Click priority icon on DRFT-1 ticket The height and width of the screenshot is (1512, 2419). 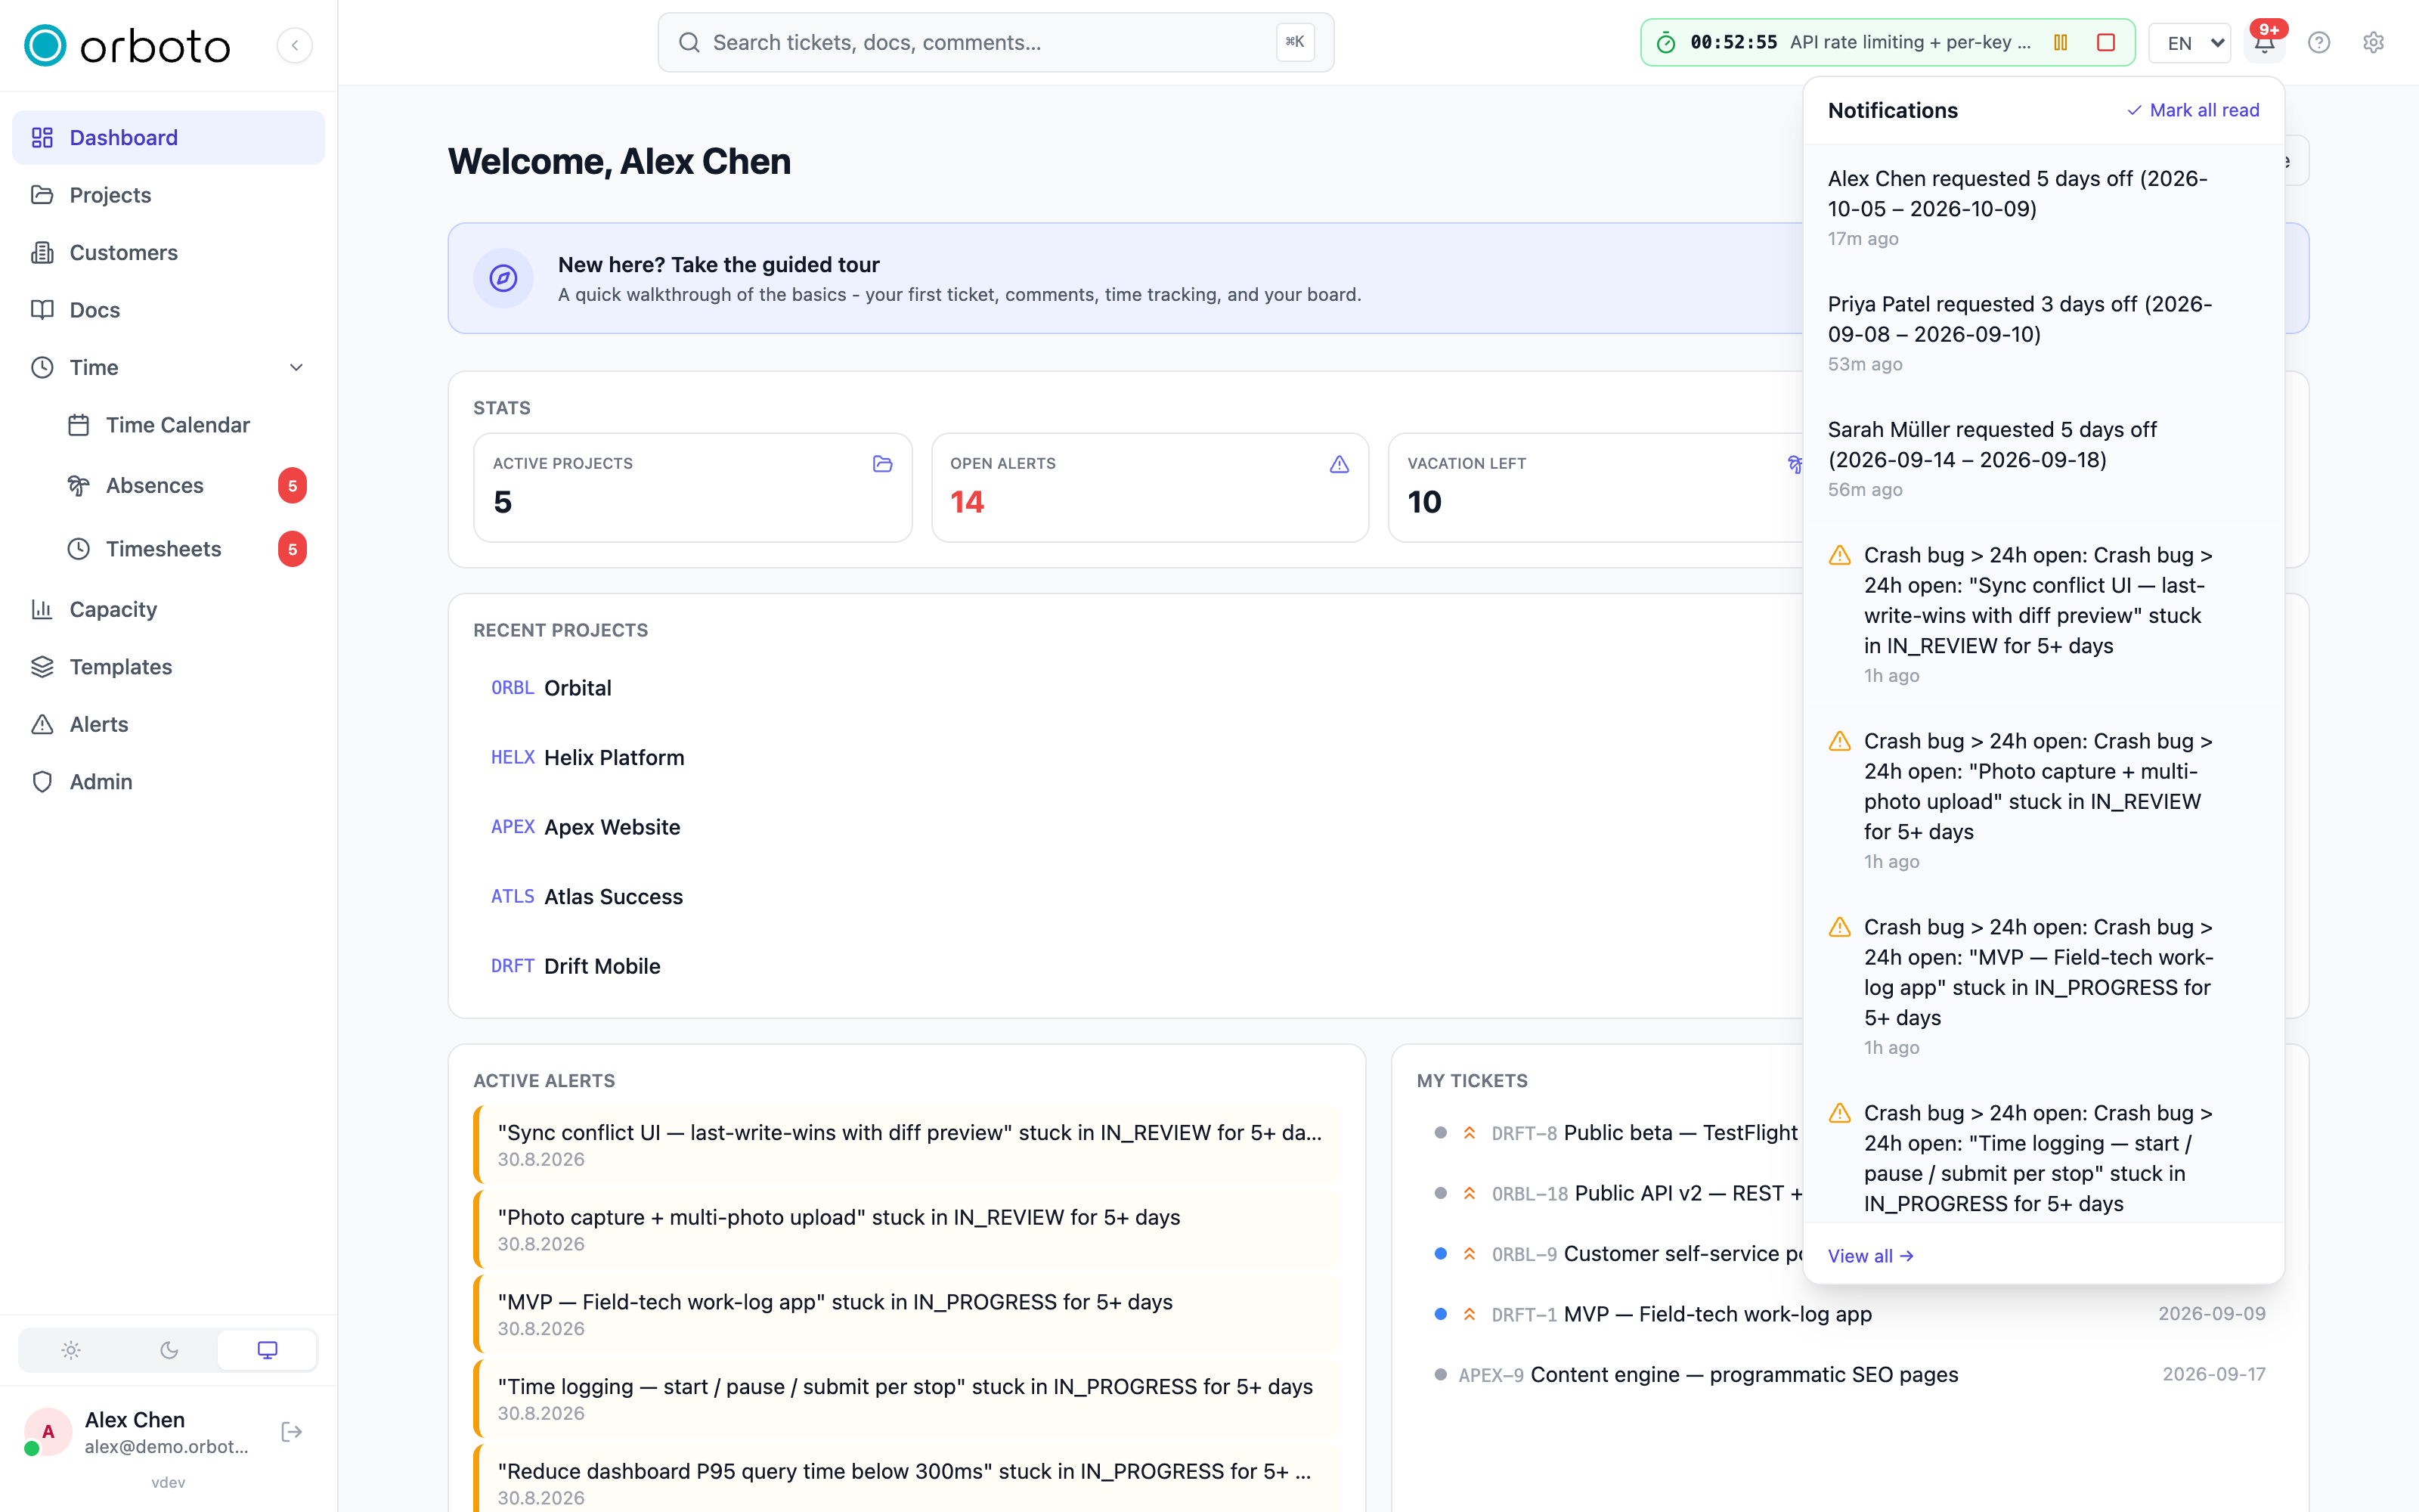[x=1470, y=1314]
